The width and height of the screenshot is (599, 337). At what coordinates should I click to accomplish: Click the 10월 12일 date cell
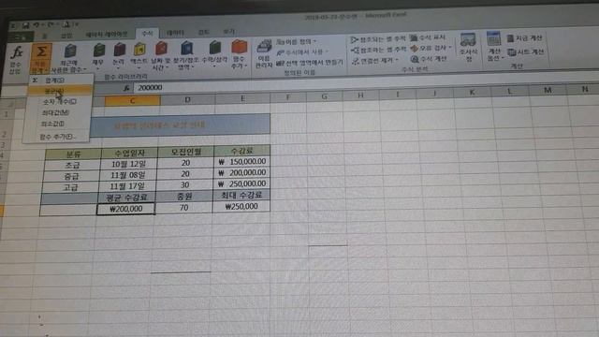click(x=128, y=165)
